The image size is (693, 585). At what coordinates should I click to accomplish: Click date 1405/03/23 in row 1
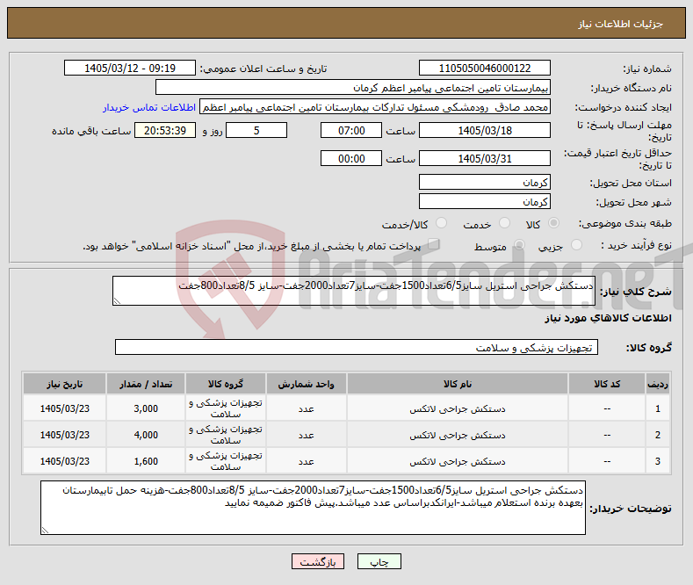[64, 408]
